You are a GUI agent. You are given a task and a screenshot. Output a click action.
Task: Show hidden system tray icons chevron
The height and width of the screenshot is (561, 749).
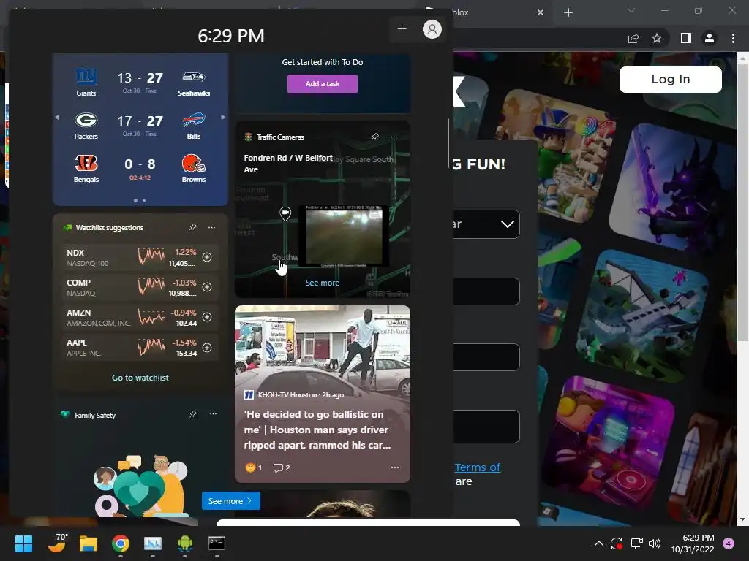coord(598,543)
